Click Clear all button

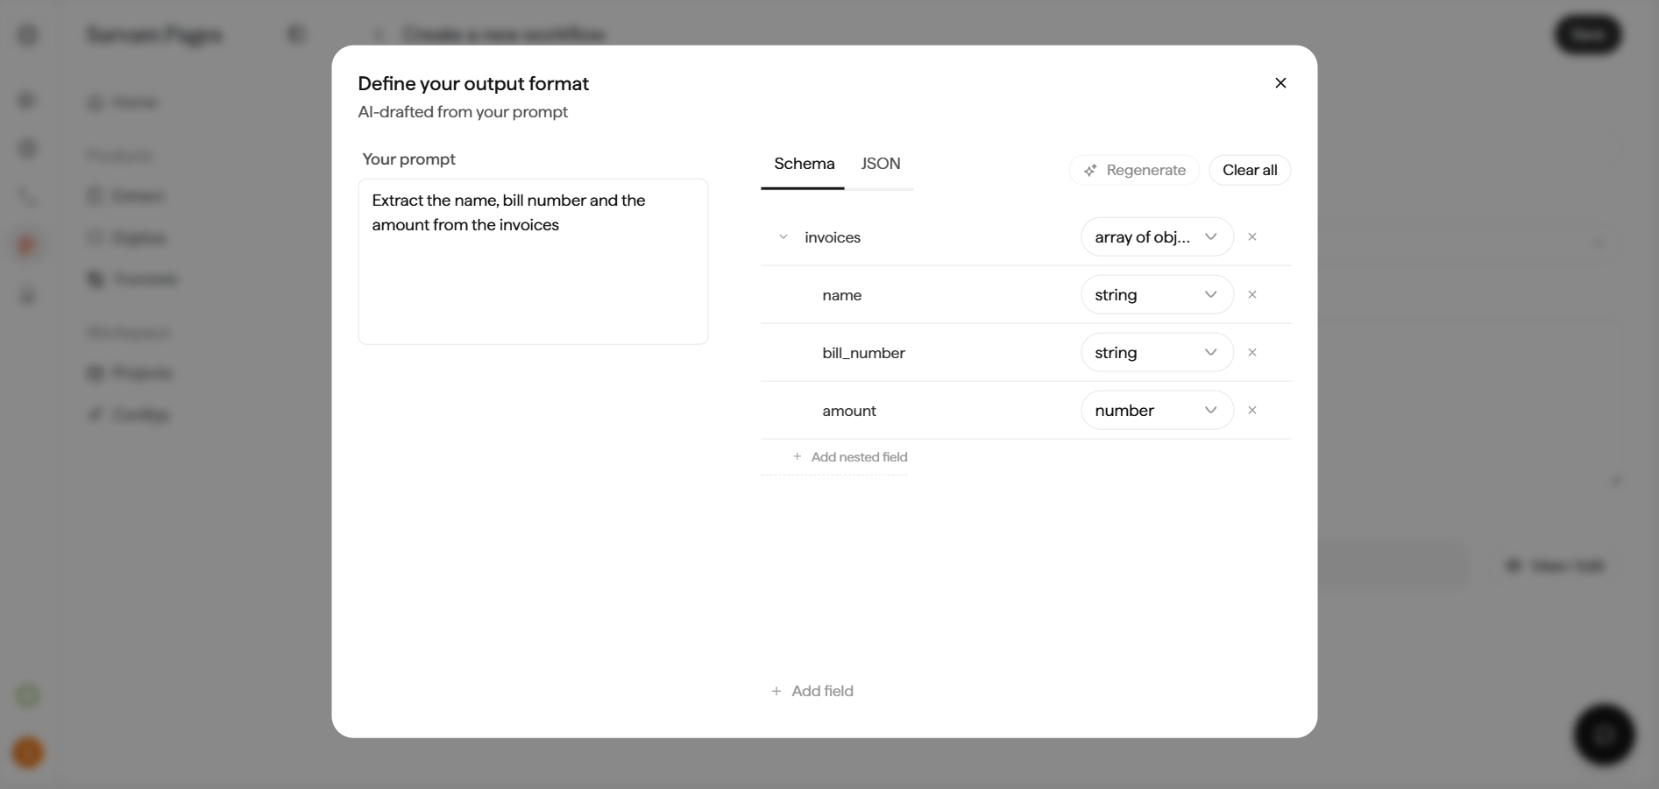pyautogui.click(x=1250, y=170)
